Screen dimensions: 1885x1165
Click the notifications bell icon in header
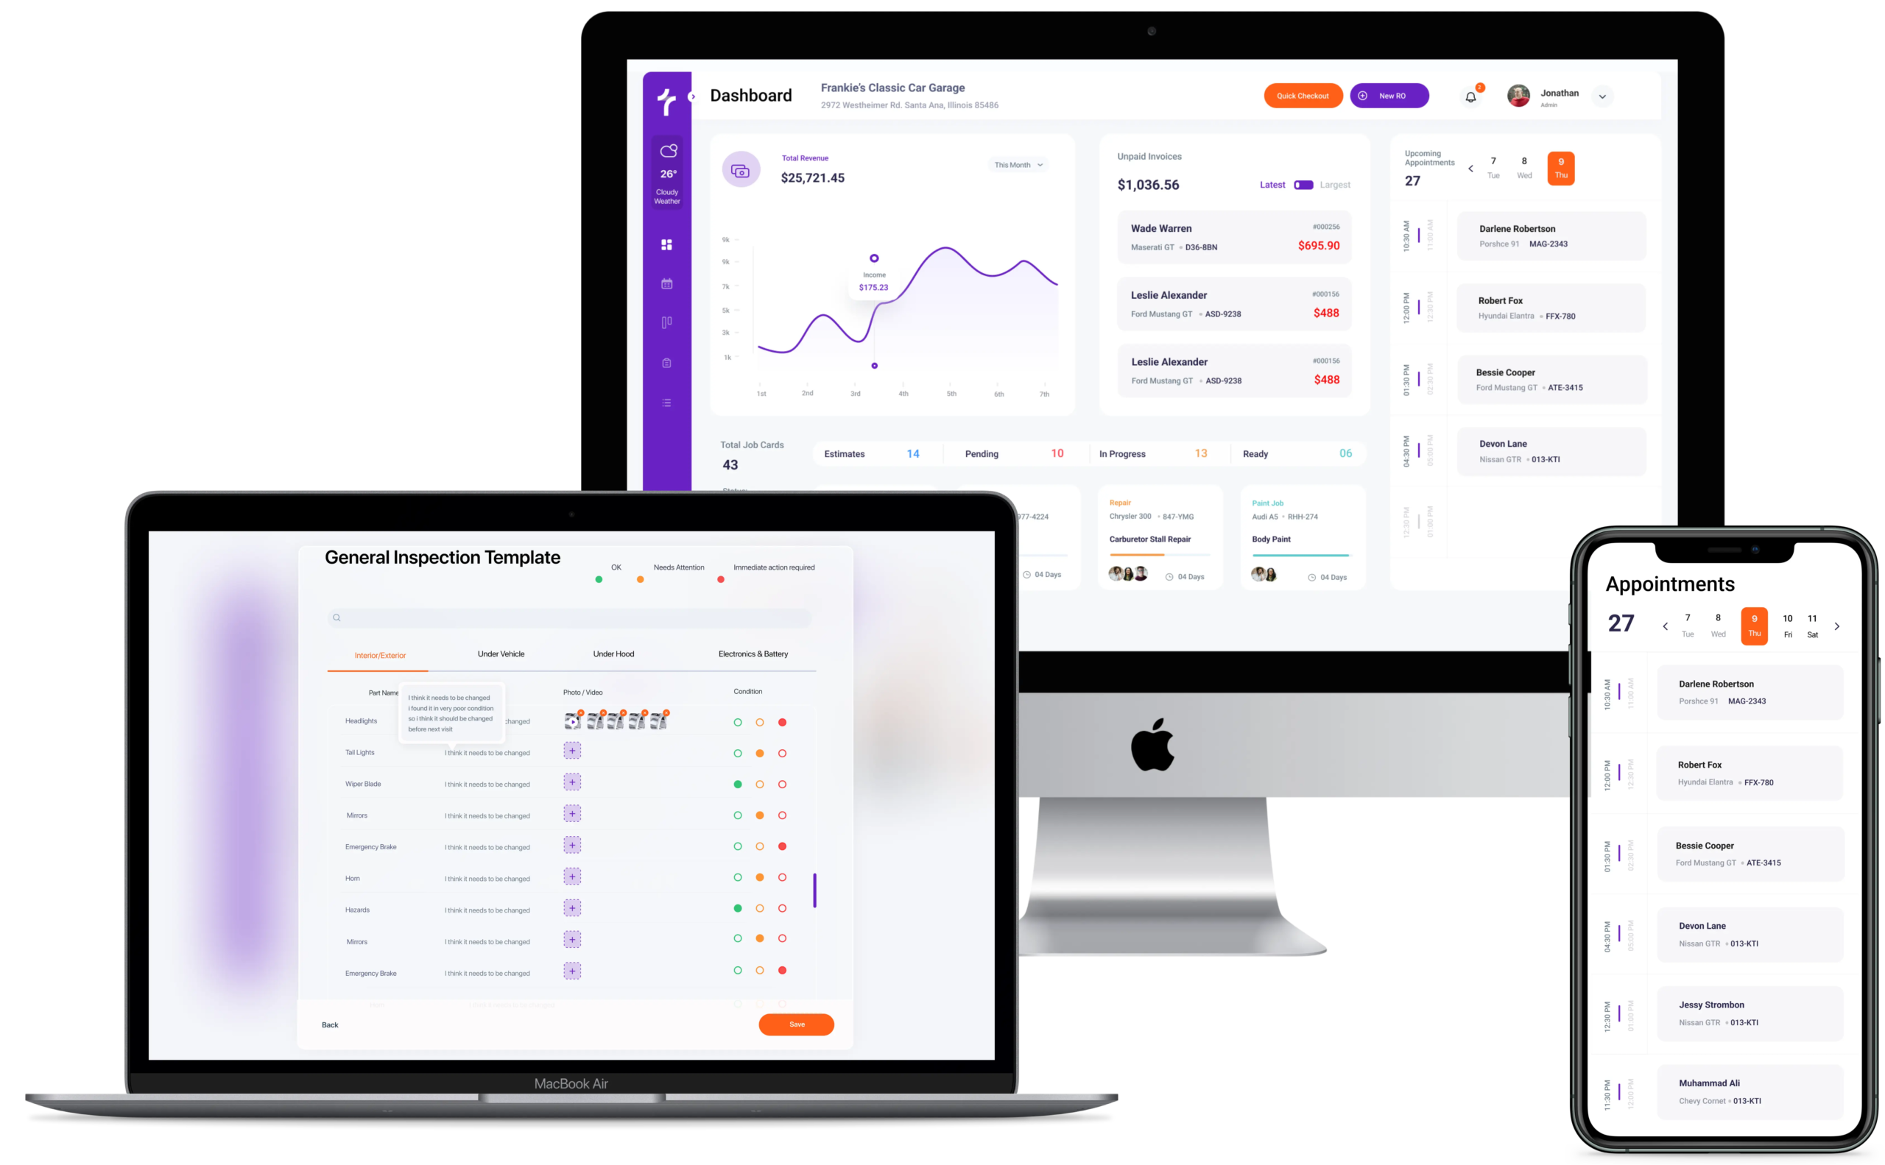point(1469,96)
